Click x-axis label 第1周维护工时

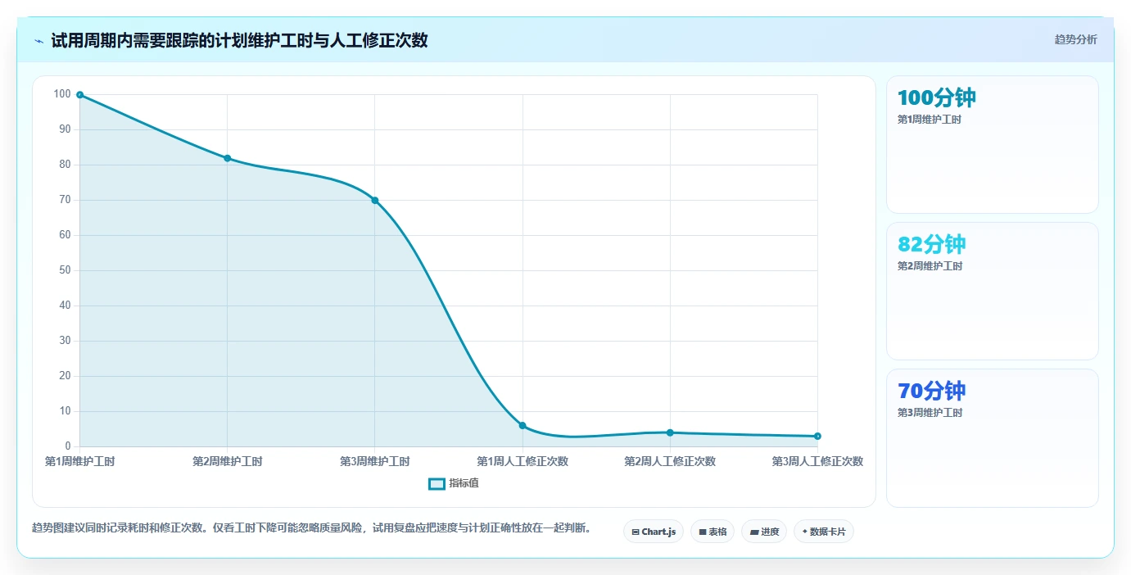point(79,462)
